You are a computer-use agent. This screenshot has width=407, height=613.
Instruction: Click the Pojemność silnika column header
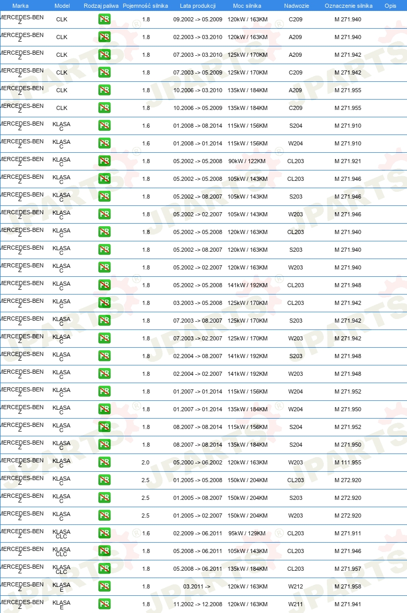tap(145, 6)
